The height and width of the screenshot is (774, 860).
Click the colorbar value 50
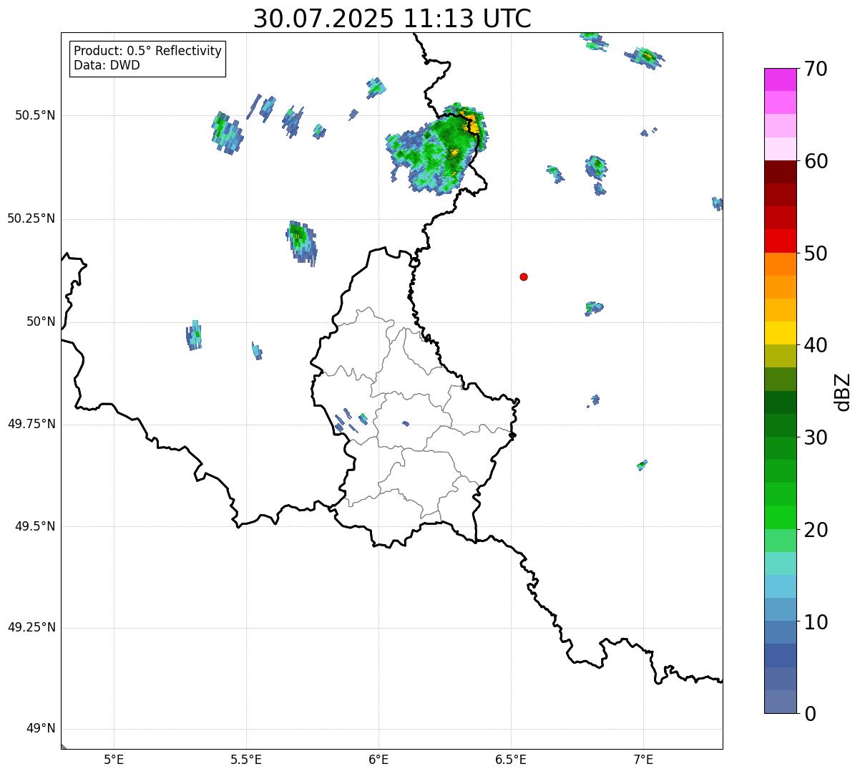[816, 253]
